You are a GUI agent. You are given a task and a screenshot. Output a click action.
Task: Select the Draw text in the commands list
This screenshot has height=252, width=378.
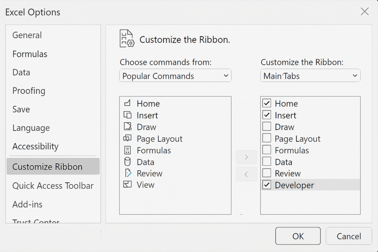click(146, 127)
